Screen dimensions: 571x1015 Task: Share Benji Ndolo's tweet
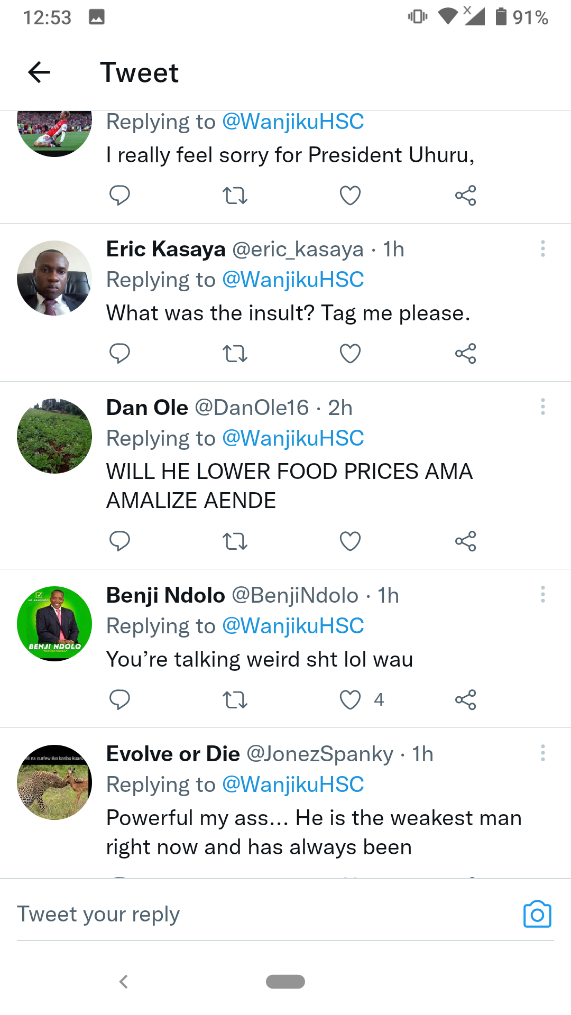[x=465, y=700]
